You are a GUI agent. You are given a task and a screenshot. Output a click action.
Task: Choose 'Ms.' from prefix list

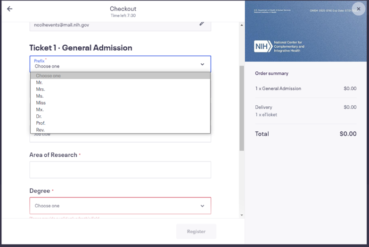120,96
